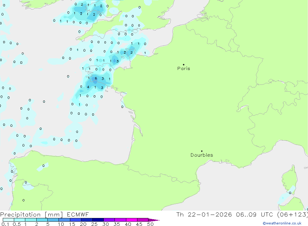
Task: Click the legend scale label 45
Action: pos(139,224)
